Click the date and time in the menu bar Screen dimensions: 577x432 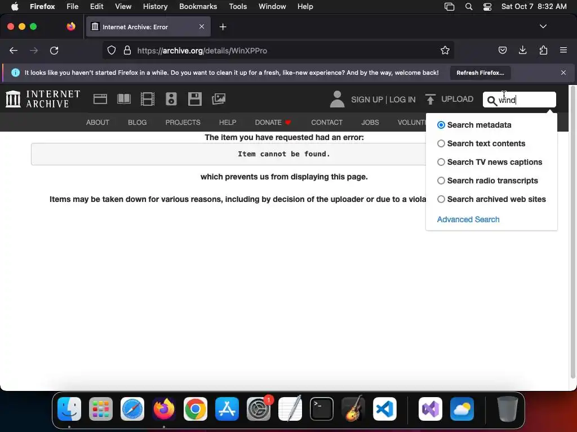534,7
